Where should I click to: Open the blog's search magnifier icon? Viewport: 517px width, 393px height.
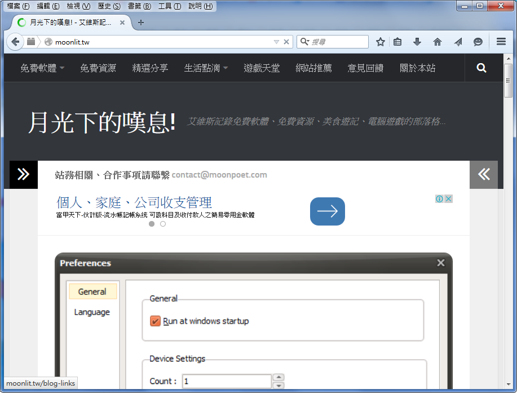(481, 67)
